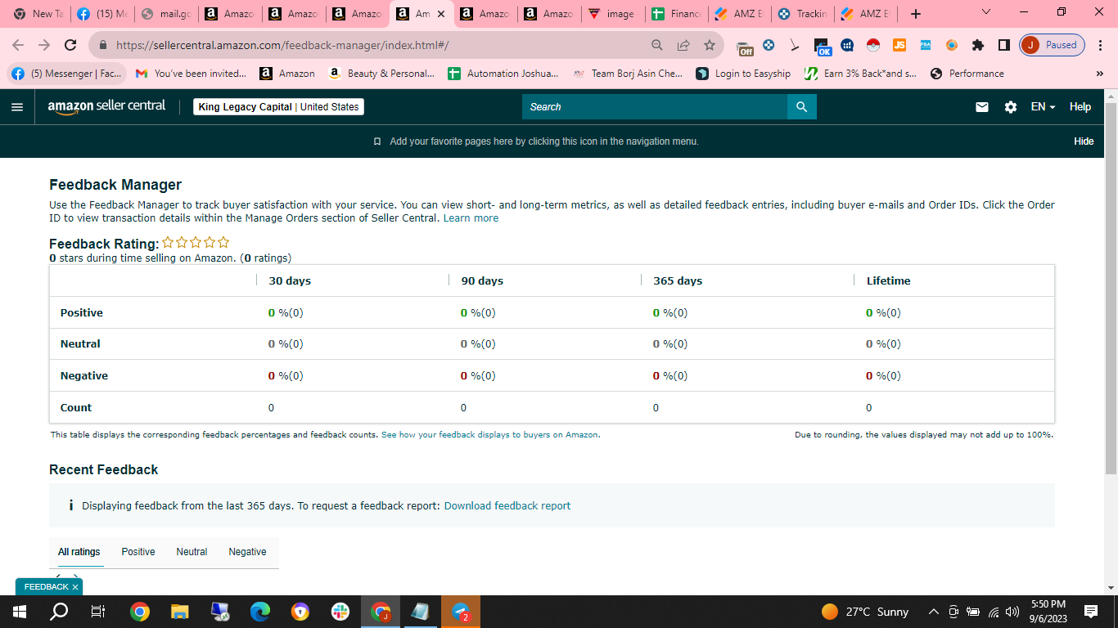Open the FEEDBACK widget tab

tap(47, 587)
